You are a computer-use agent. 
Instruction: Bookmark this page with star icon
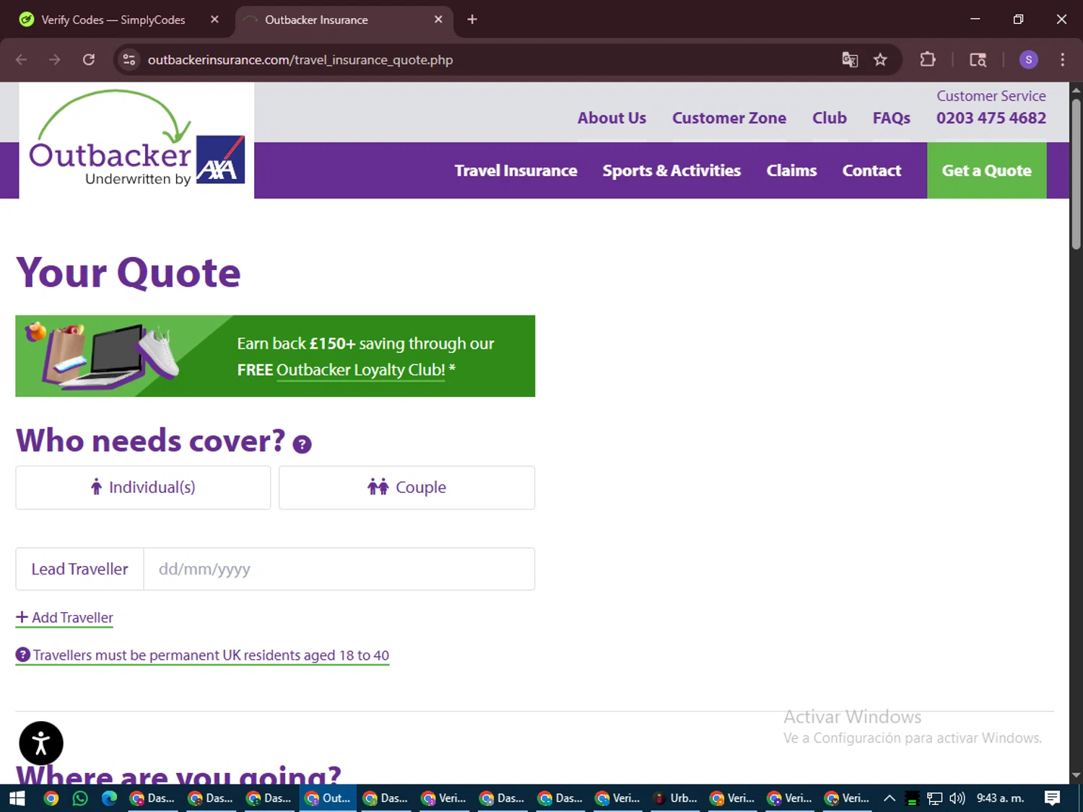[880, 60]
